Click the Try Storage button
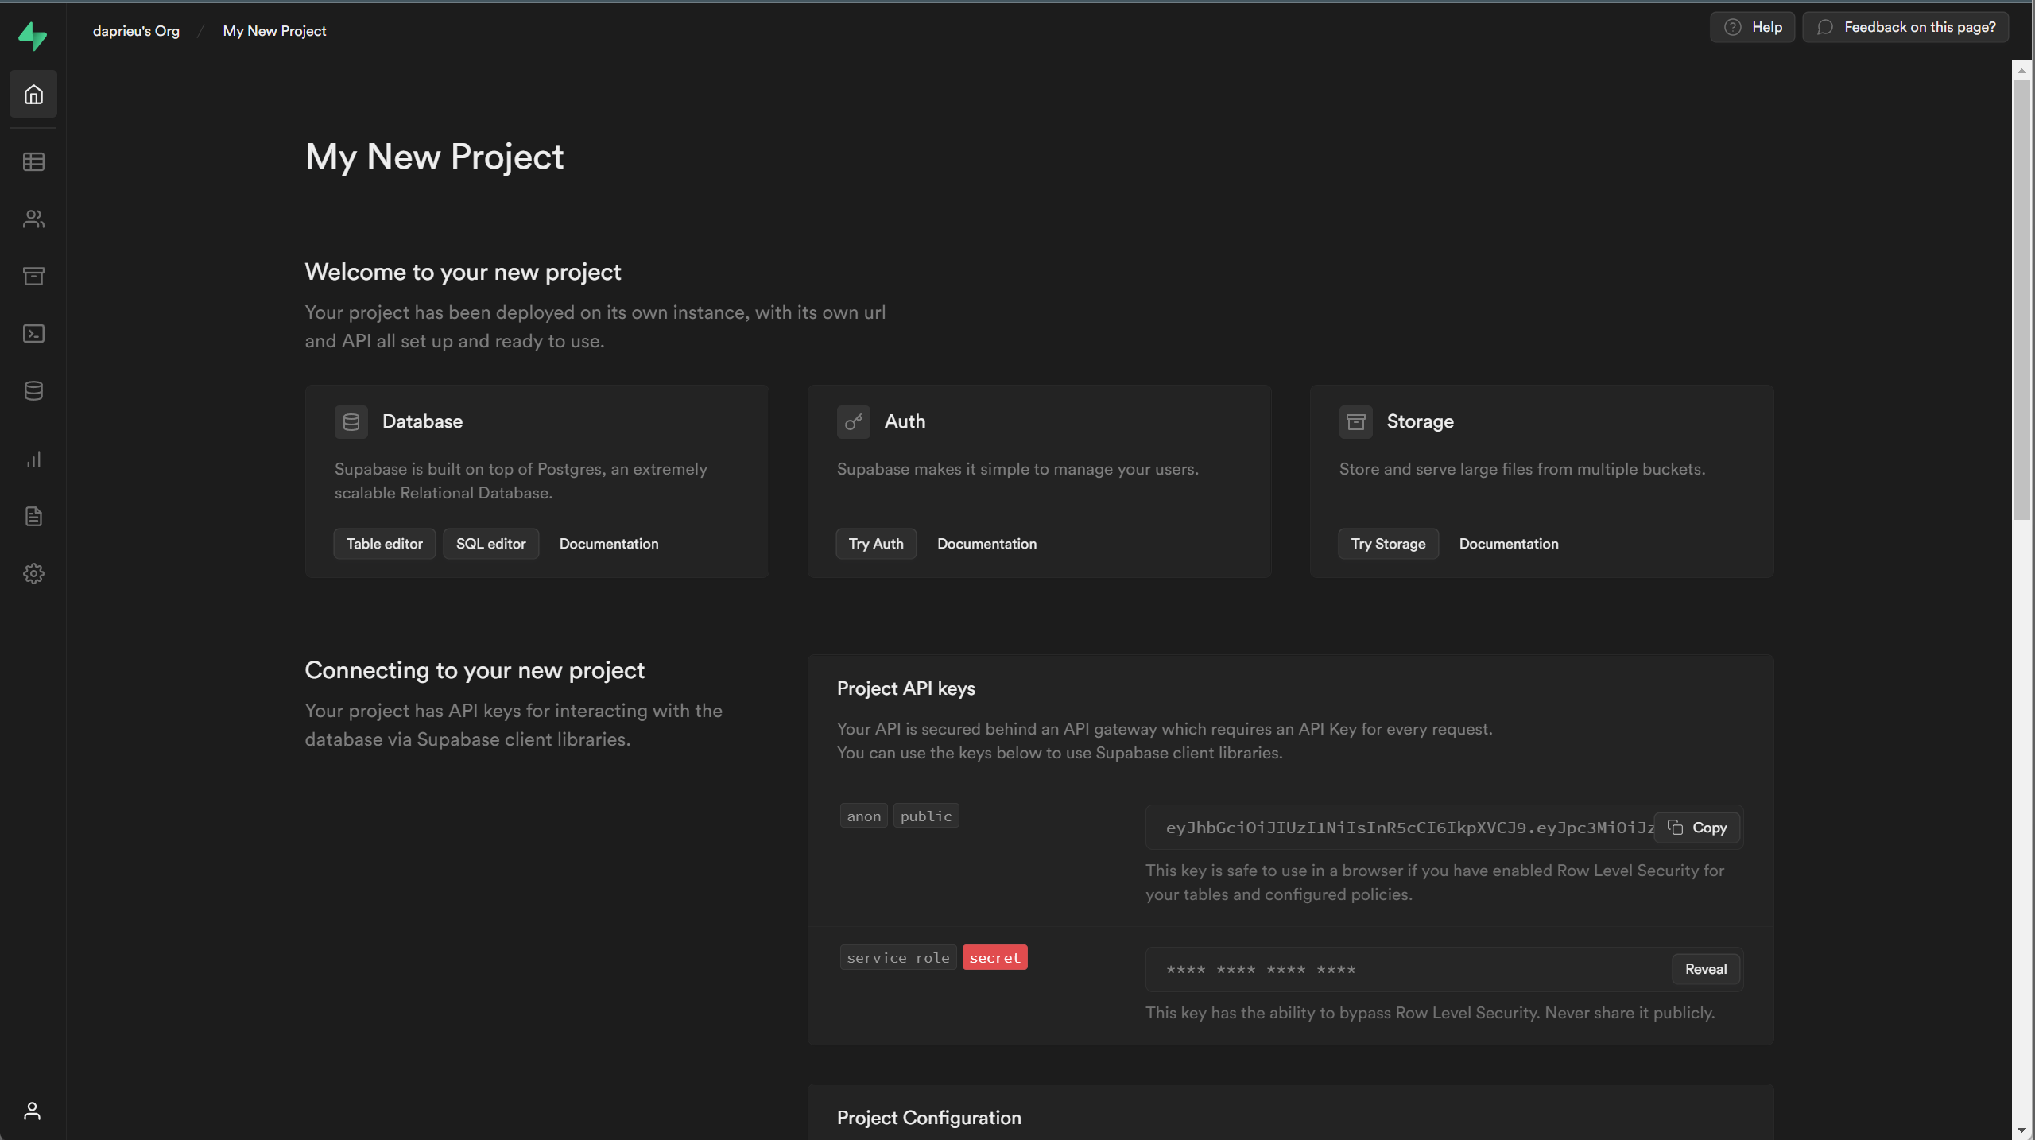Viewport: 2035px width, 1140px height. [1388, 544]
